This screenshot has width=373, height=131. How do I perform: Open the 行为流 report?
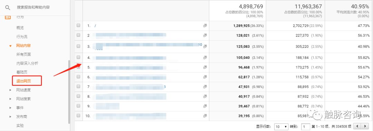click(x=22, y=37)
